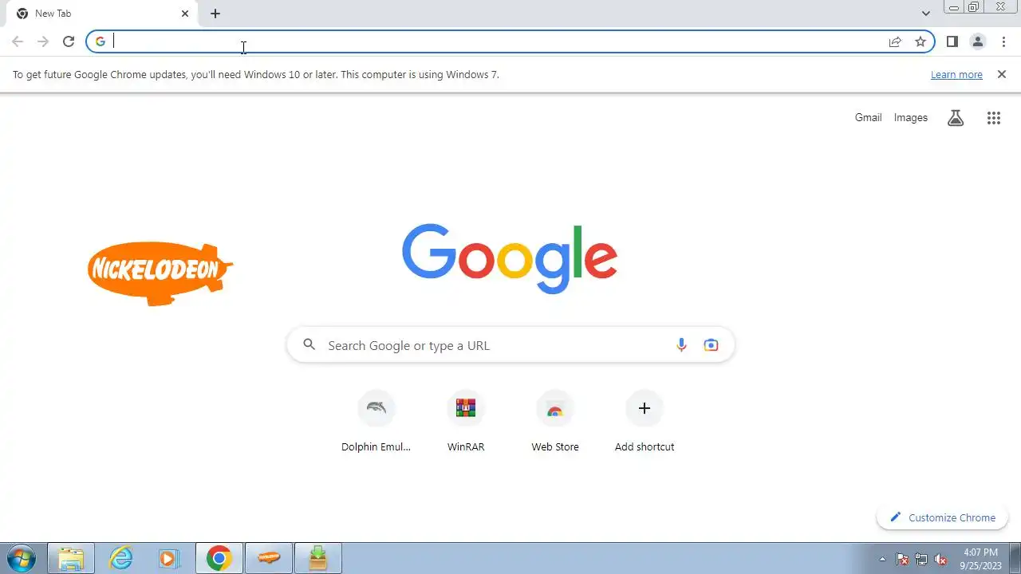The height and width of the screenshot is (574, 1021).
Task: Reload the page with the refresh icon
Action: [69, 41]
